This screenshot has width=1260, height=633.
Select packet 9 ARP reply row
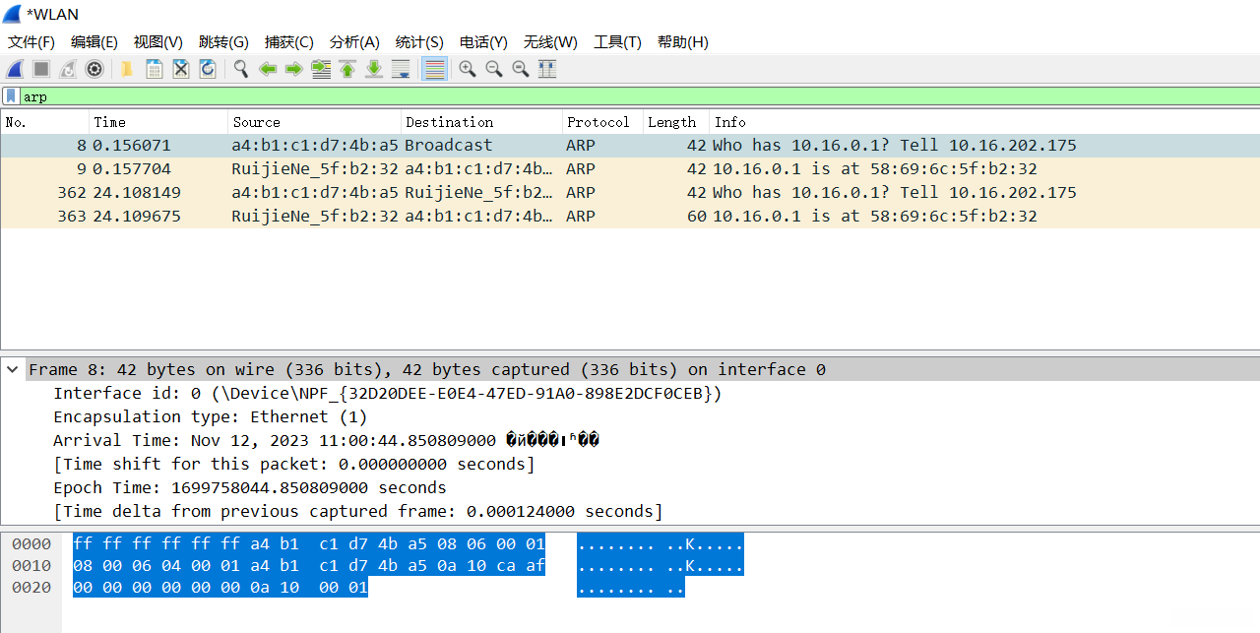pyautogui.click(x=630, y=169)
